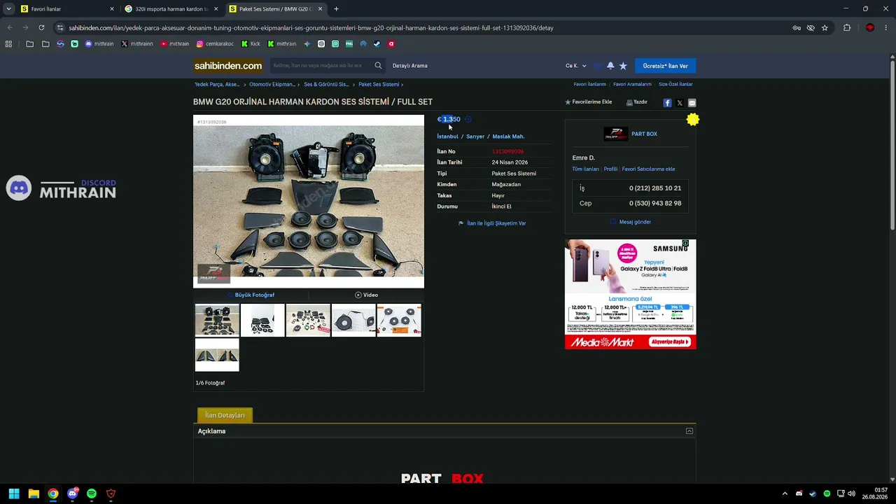Open the Instagram cemkarakoc bookmark
Image resolution: width=896 pixels, height=504 pixels.
215,43
